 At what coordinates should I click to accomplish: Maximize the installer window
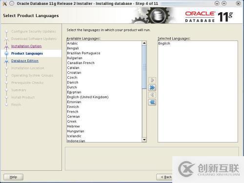click(x=224, y=3)
